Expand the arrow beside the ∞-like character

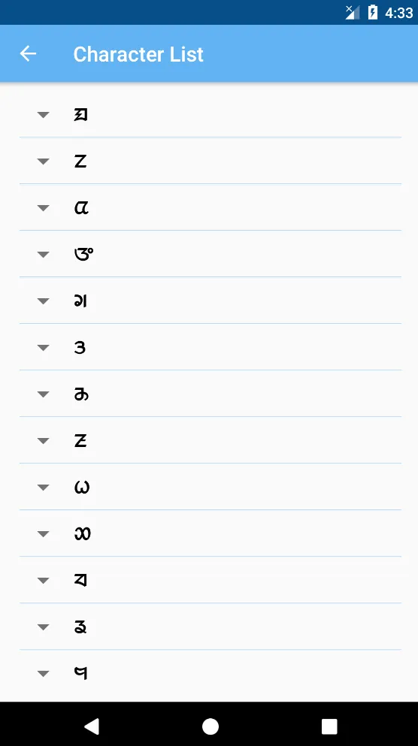point(44,534)
